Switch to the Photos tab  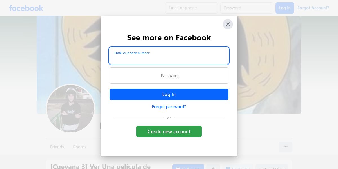click(x=80, y=147)
